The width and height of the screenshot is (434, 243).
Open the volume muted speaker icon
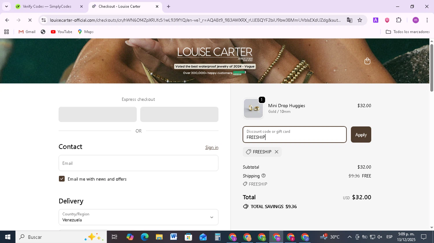[380, 237]
